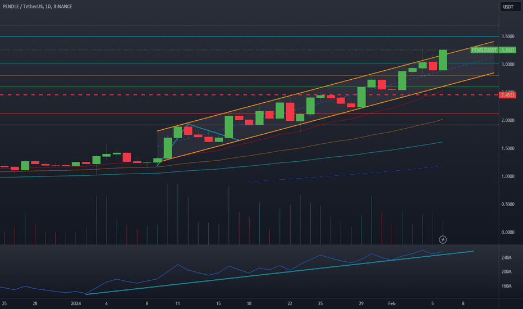Click the green PENDLEUSDT 3.2633 price label
Screen dimensions: 523x309
pyautogui.click(x=493, y=50)
